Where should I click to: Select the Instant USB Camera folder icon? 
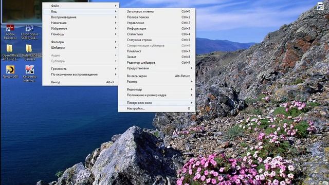[x=29, y=52]
